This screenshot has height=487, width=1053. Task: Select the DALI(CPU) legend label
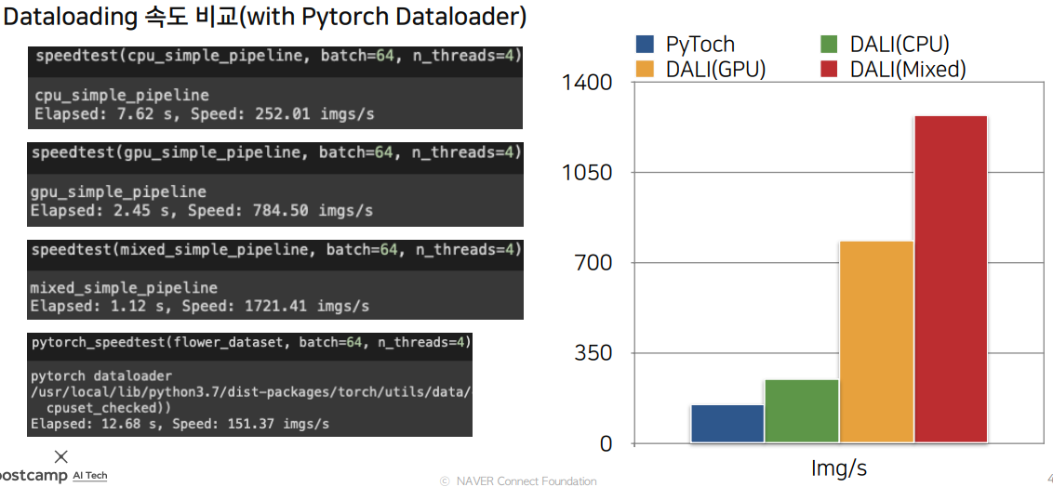coord(900,45)
